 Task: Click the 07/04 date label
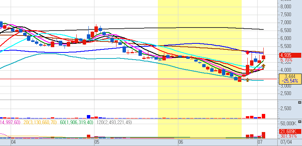[286, 142]
